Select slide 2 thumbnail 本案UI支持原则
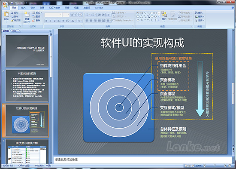236x169 pixels. tap(27, 86)
